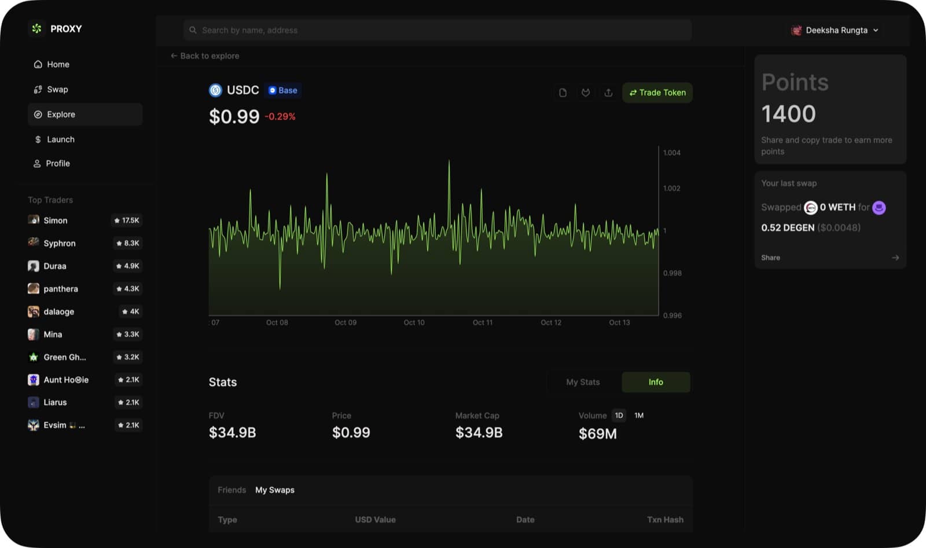Click the PROXY logo icon

(37, 28)
